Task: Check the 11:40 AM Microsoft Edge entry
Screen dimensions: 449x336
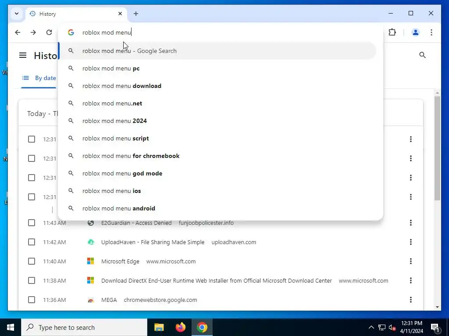Action: 32,261
